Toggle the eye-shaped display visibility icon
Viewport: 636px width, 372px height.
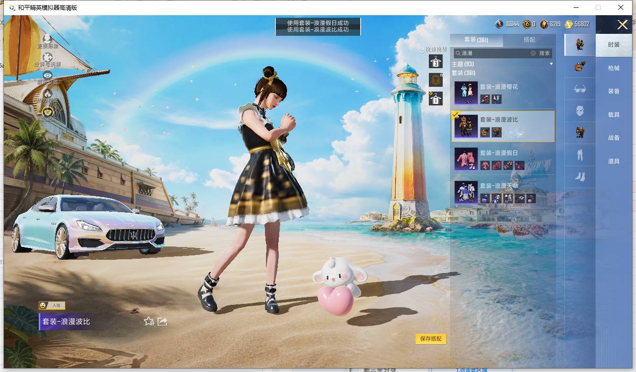48,75
